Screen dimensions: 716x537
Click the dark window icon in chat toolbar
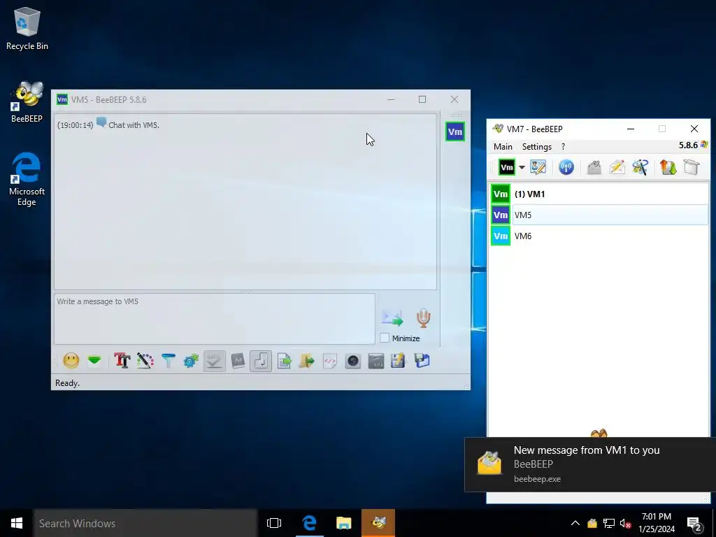(x=375, y=361)
